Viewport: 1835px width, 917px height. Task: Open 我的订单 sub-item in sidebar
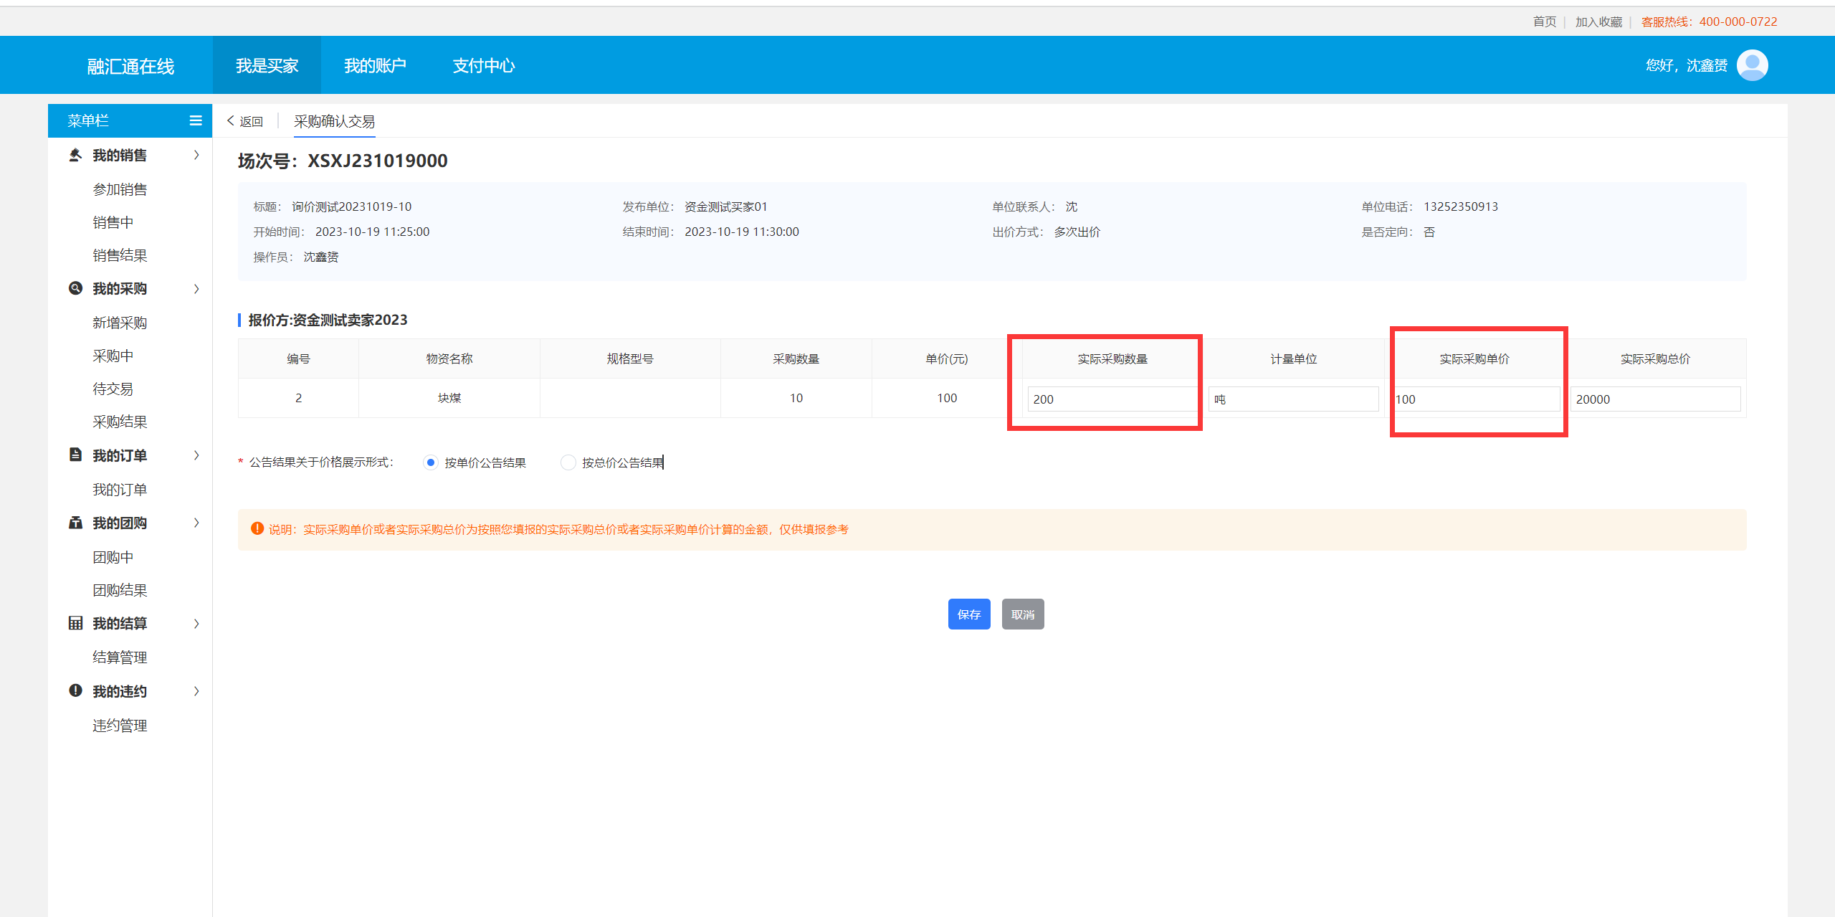point(120,490)
